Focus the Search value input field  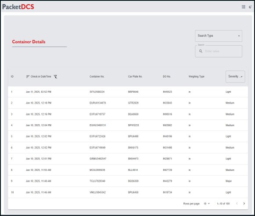pos(219,51)
